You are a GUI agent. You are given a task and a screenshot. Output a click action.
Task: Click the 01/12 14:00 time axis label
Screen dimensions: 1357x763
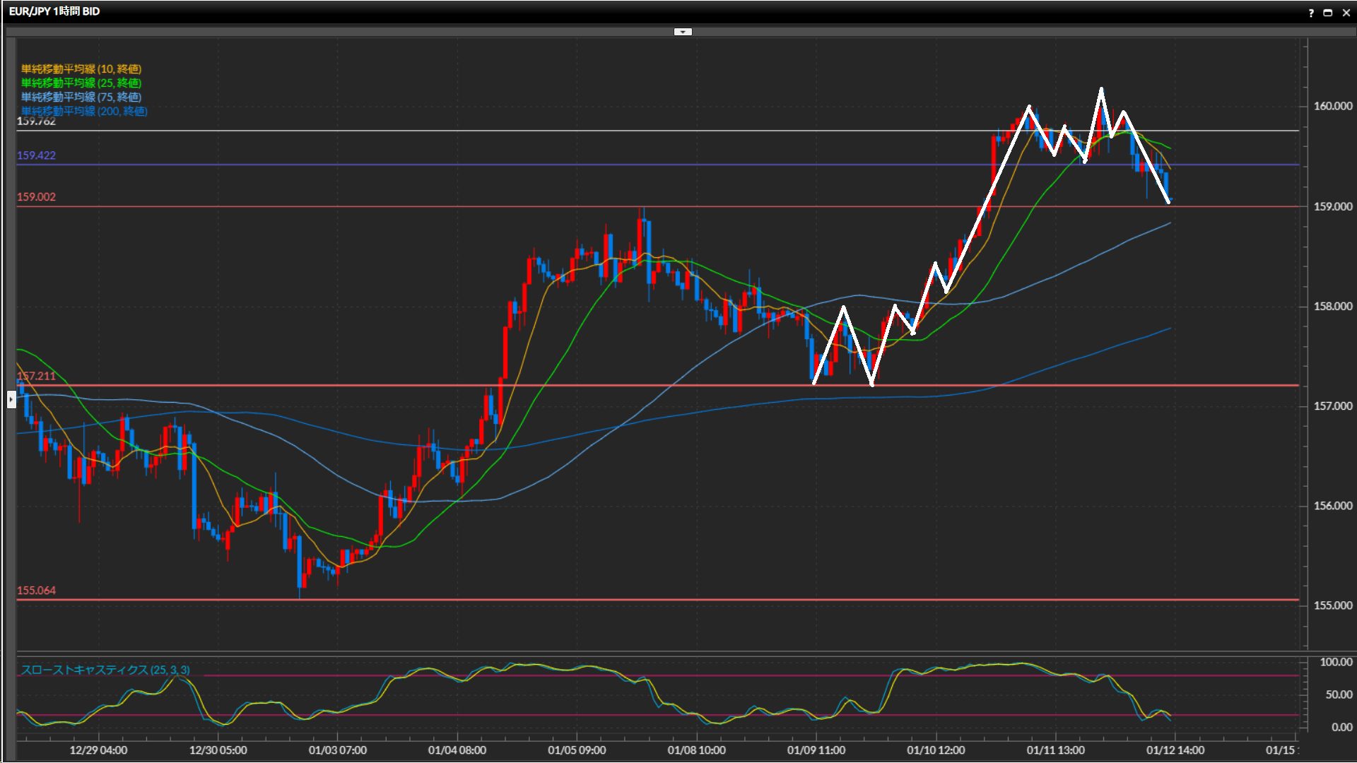click(x=1175, y=750)
